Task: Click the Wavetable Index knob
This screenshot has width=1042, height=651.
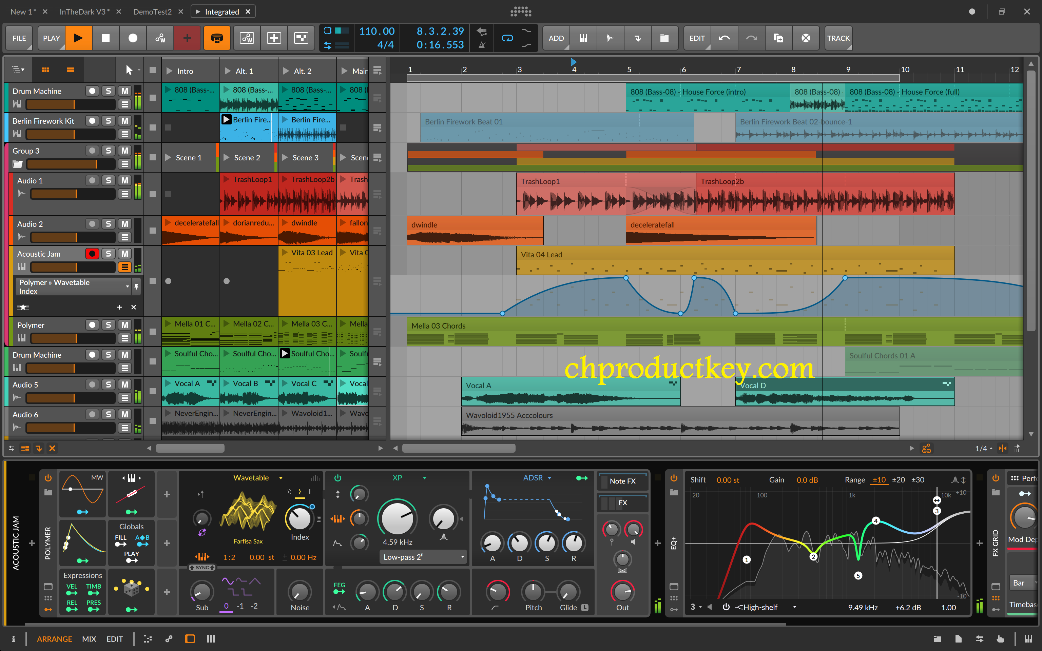Action: 300,518
